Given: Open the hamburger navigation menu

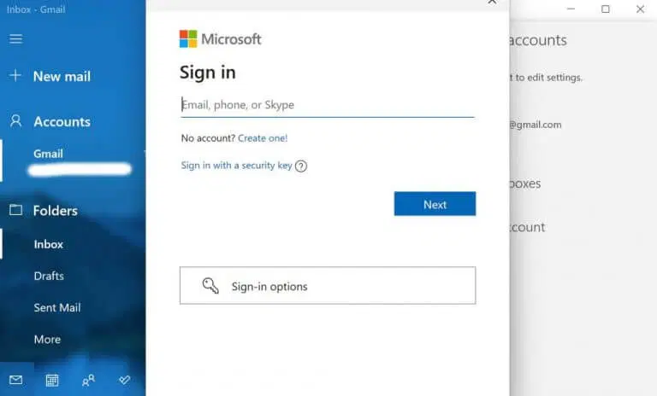Looking at the screenshot, I should click(x=16, y=39).
